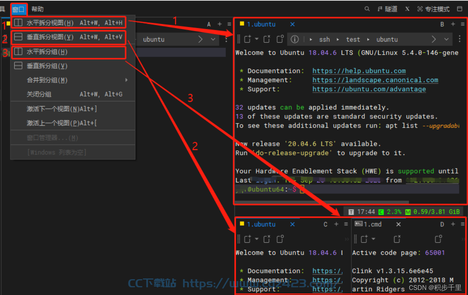Click new session icon in pane B toolbar
Screen dimensions: 468x295
click(248, 39)
